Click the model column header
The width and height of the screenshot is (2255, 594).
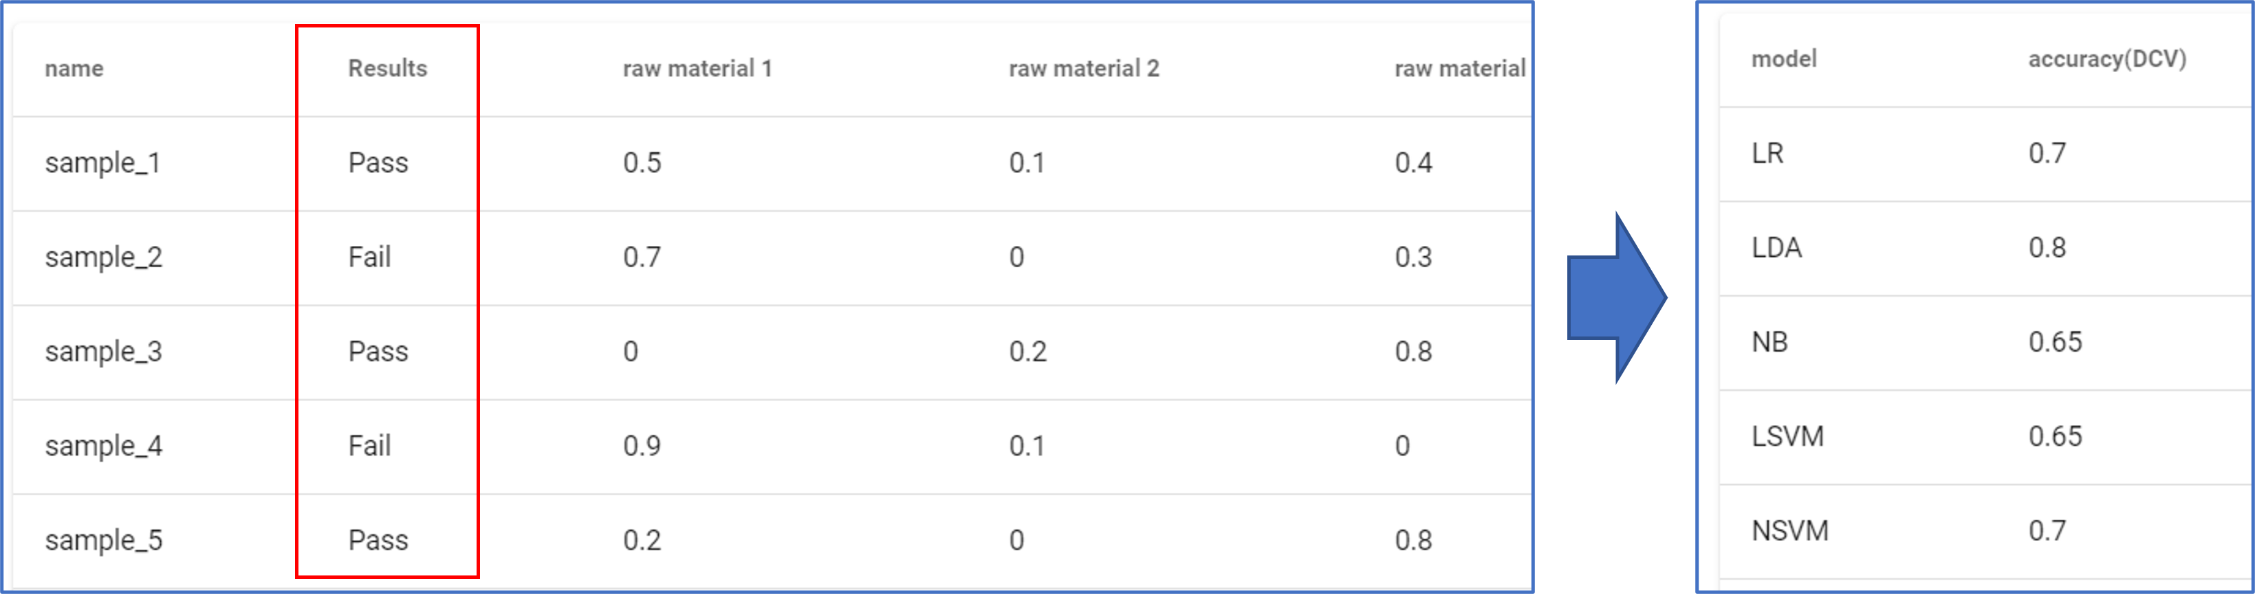click(1783, 58)
